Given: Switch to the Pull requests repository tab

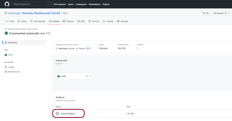Looking at the screenshot, I should [x=38, y=21].
